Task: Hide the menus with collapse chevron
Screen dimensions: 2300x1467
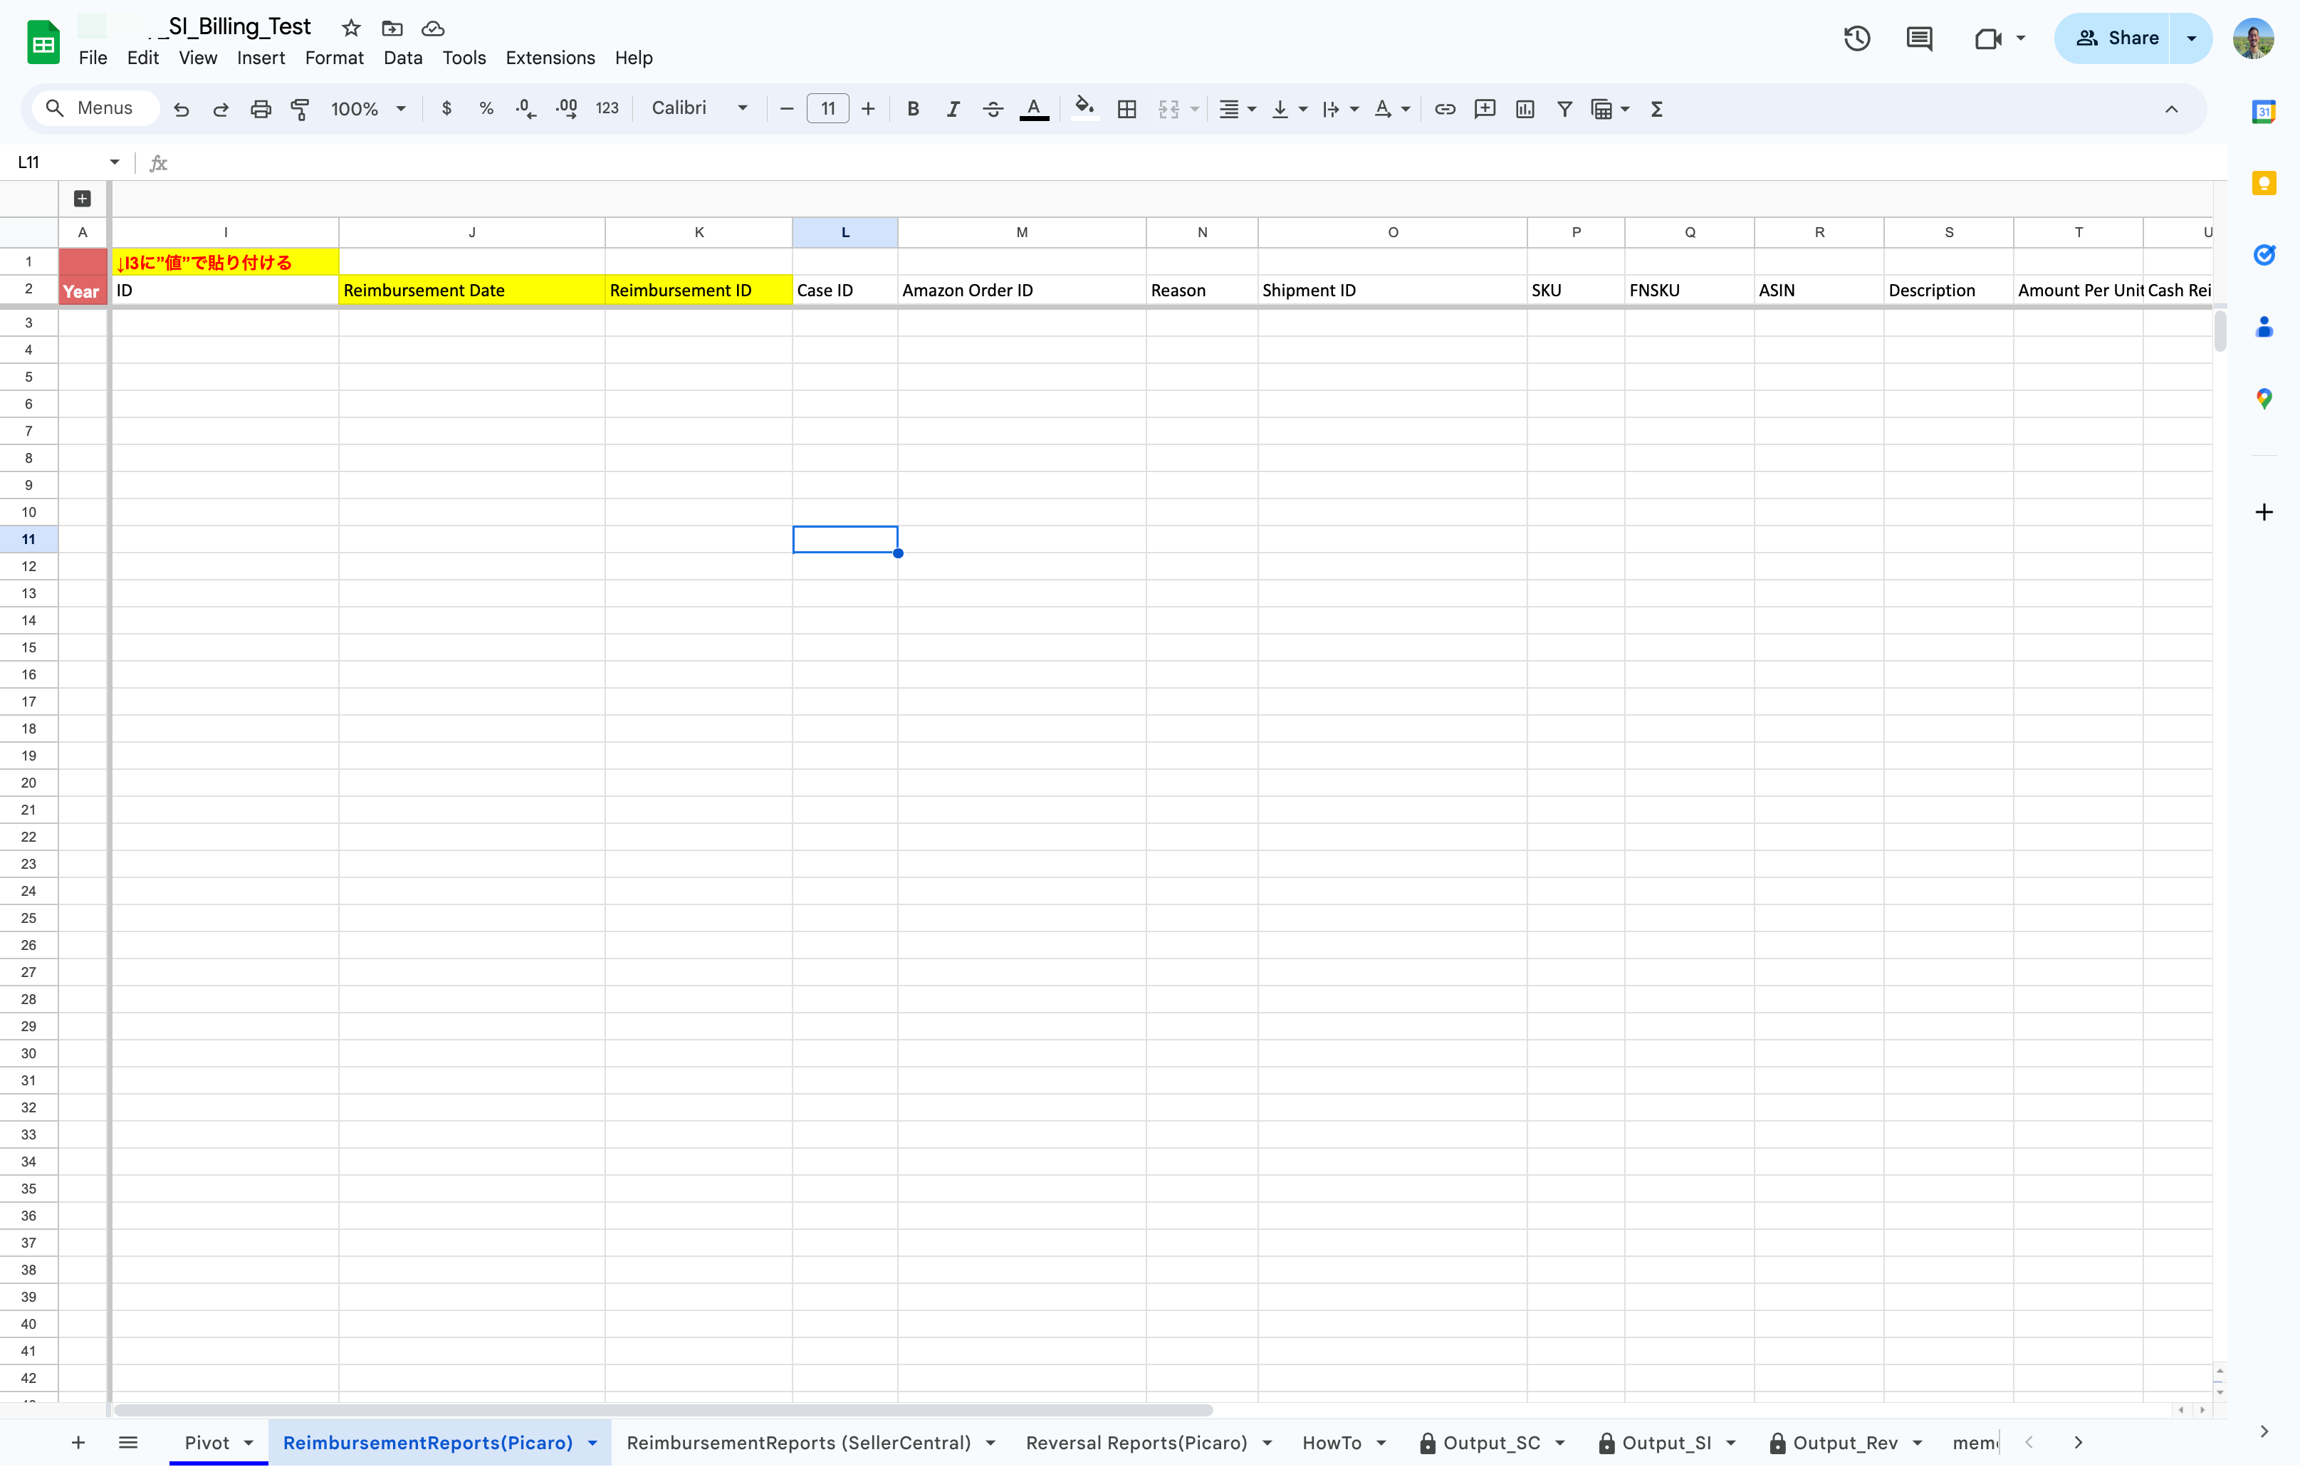Action: click(2171, 109)
